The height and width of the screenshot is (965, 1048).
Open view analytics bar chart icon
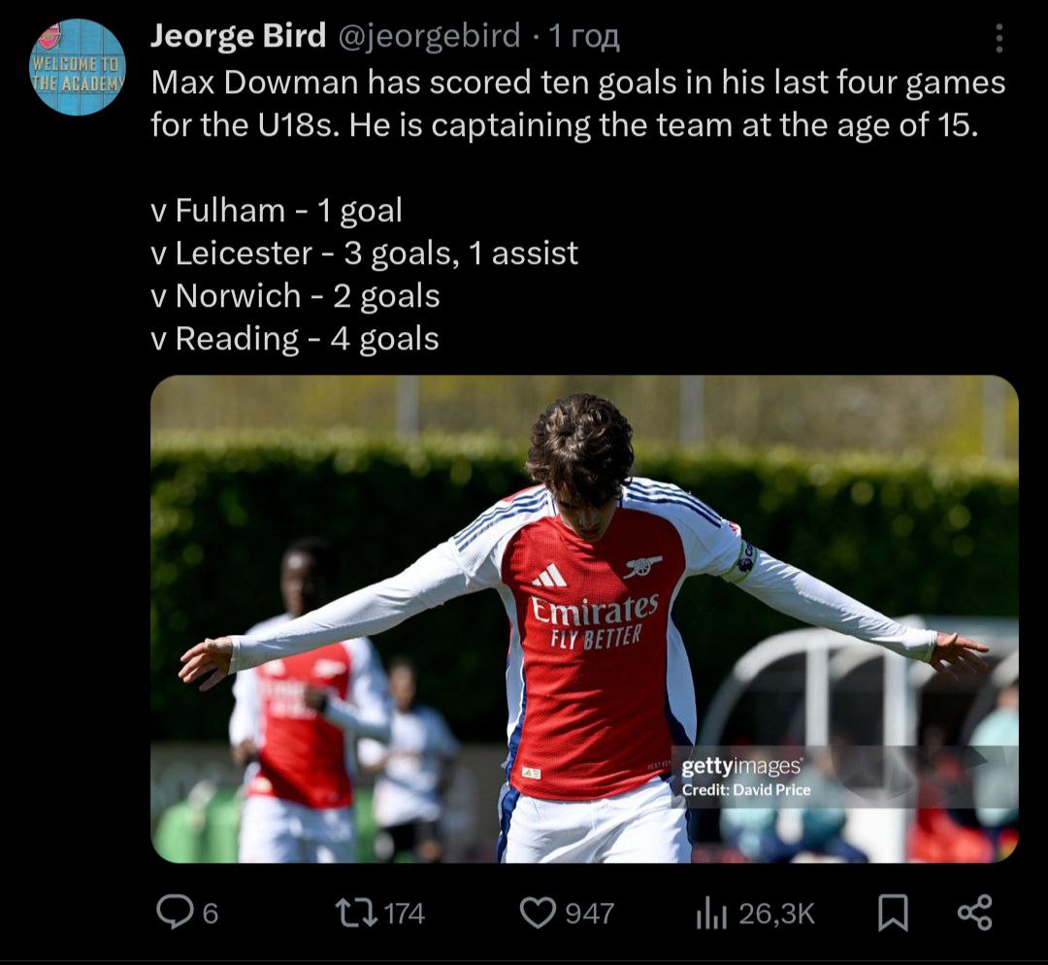(x=712, y=914)
